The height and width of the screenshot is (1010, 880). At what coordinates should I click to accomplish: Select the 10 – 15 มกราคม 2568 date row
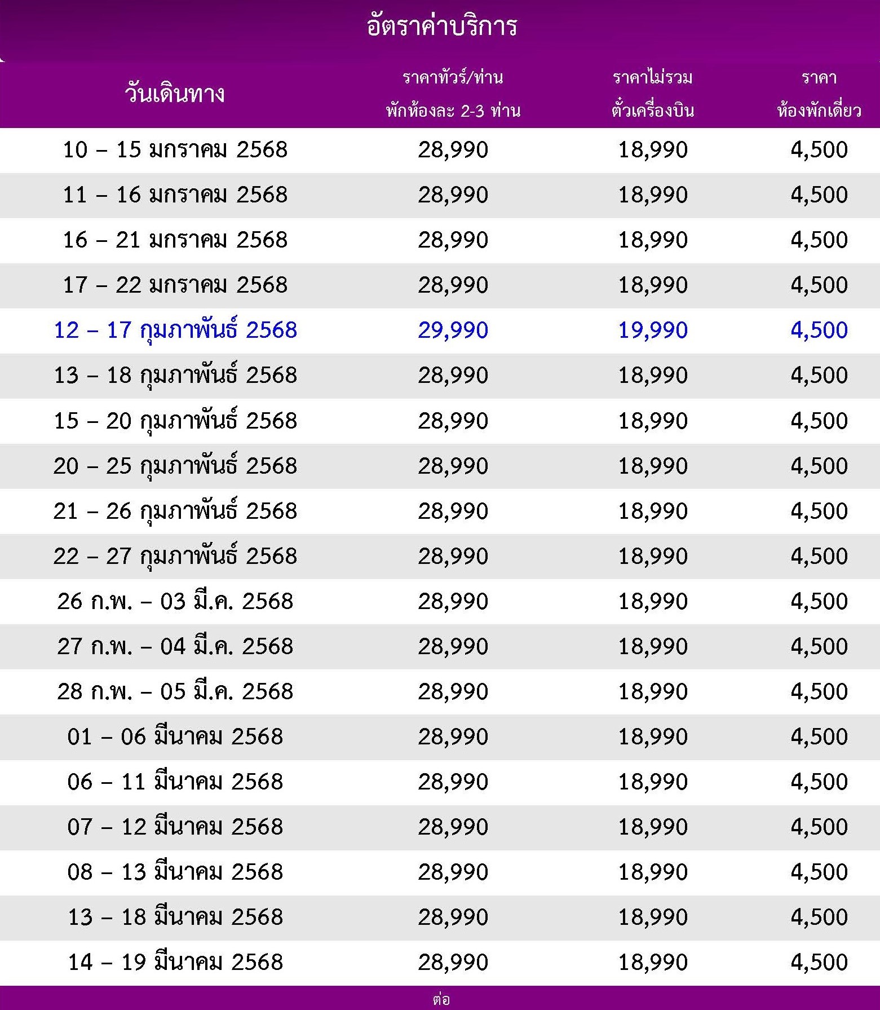(440, 150)
